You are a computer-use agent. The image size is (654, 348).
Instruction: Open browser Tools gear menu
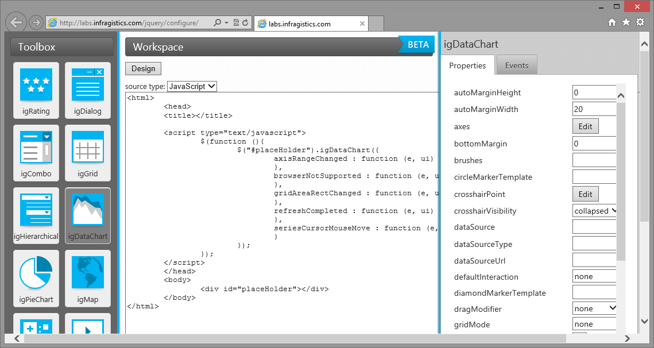coord(640,22)
